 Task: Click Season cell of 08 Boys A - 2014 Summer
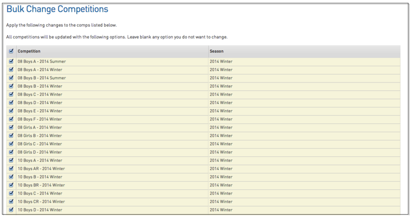click(x=304, y=61)
